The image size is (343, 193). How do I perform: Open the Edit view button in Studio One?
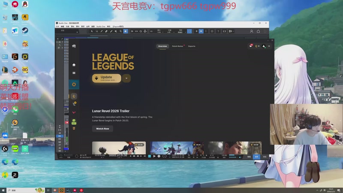tap(249, 157)
